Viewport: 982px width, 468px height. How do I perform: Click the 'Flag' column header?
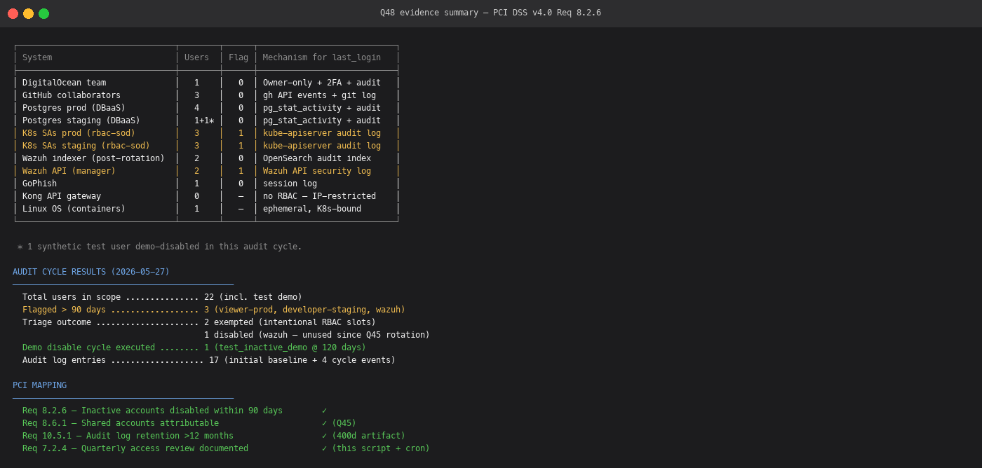(x=238, y=57)
